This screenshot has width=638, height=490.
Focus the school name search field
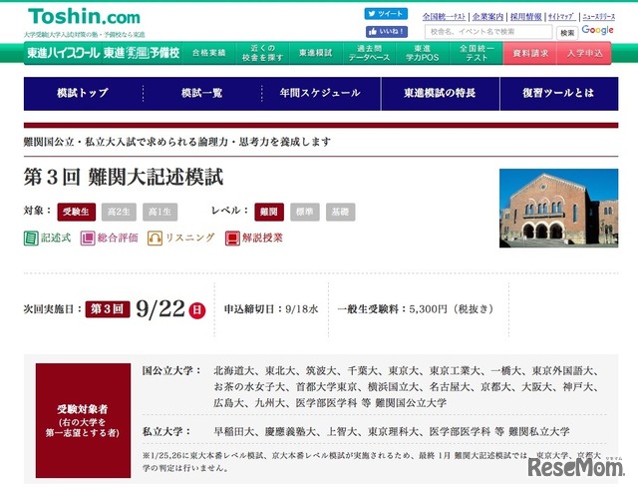click(x=488, y=32)
